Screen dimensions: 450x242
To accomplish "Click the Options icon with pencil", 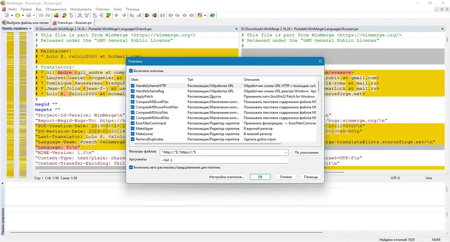I will 200,15.
